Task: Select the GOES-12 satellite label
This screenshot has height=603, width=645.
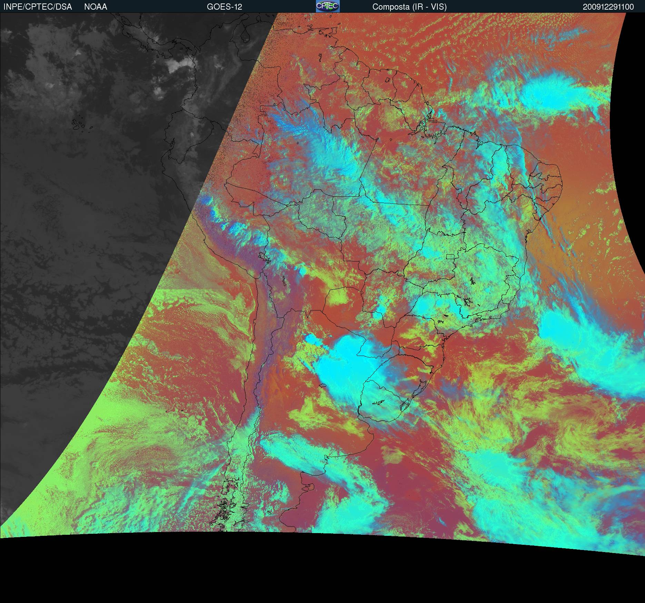Action: point(224,7)
